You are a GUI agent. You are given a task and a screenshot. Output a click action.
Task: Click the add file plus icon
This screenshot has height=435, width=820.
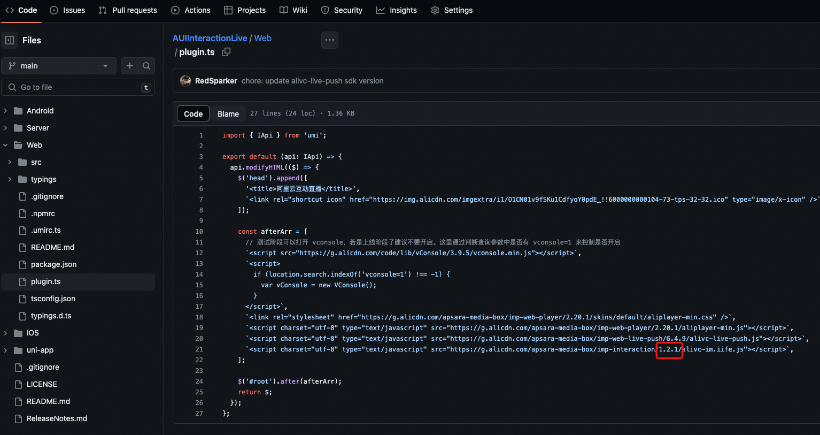129,66
